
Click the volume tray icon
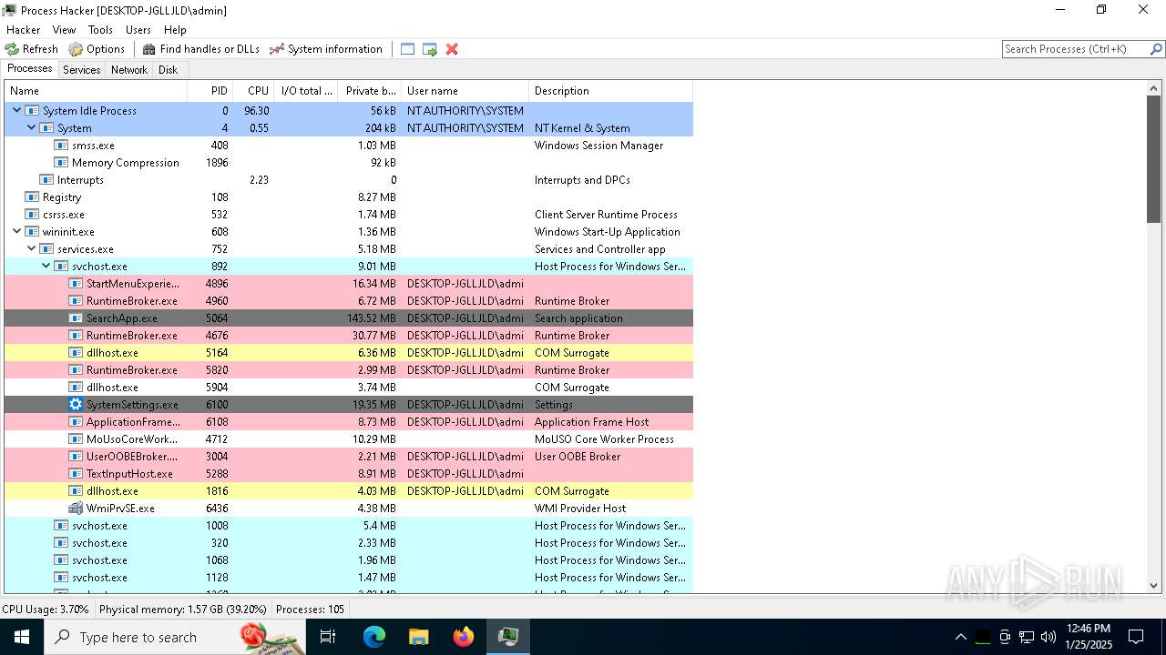click(1048, 637)
